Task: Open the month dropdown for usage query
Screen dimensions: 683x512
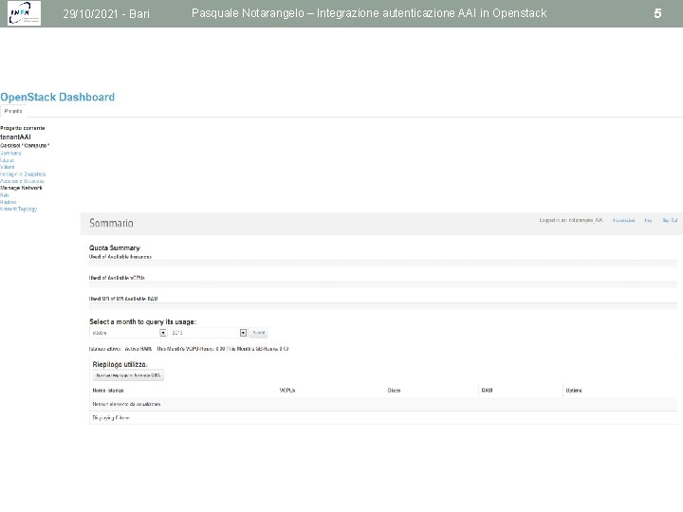Action: 128,333
